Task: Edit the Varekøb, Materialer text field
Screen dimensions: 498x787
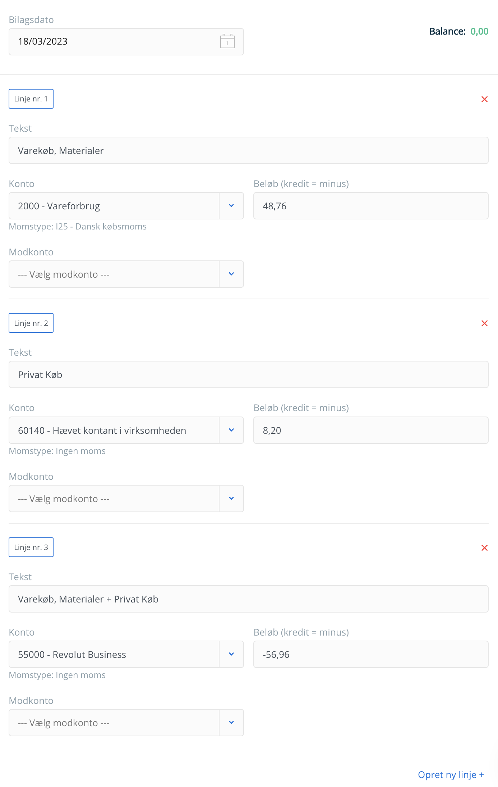Action: 248,151
